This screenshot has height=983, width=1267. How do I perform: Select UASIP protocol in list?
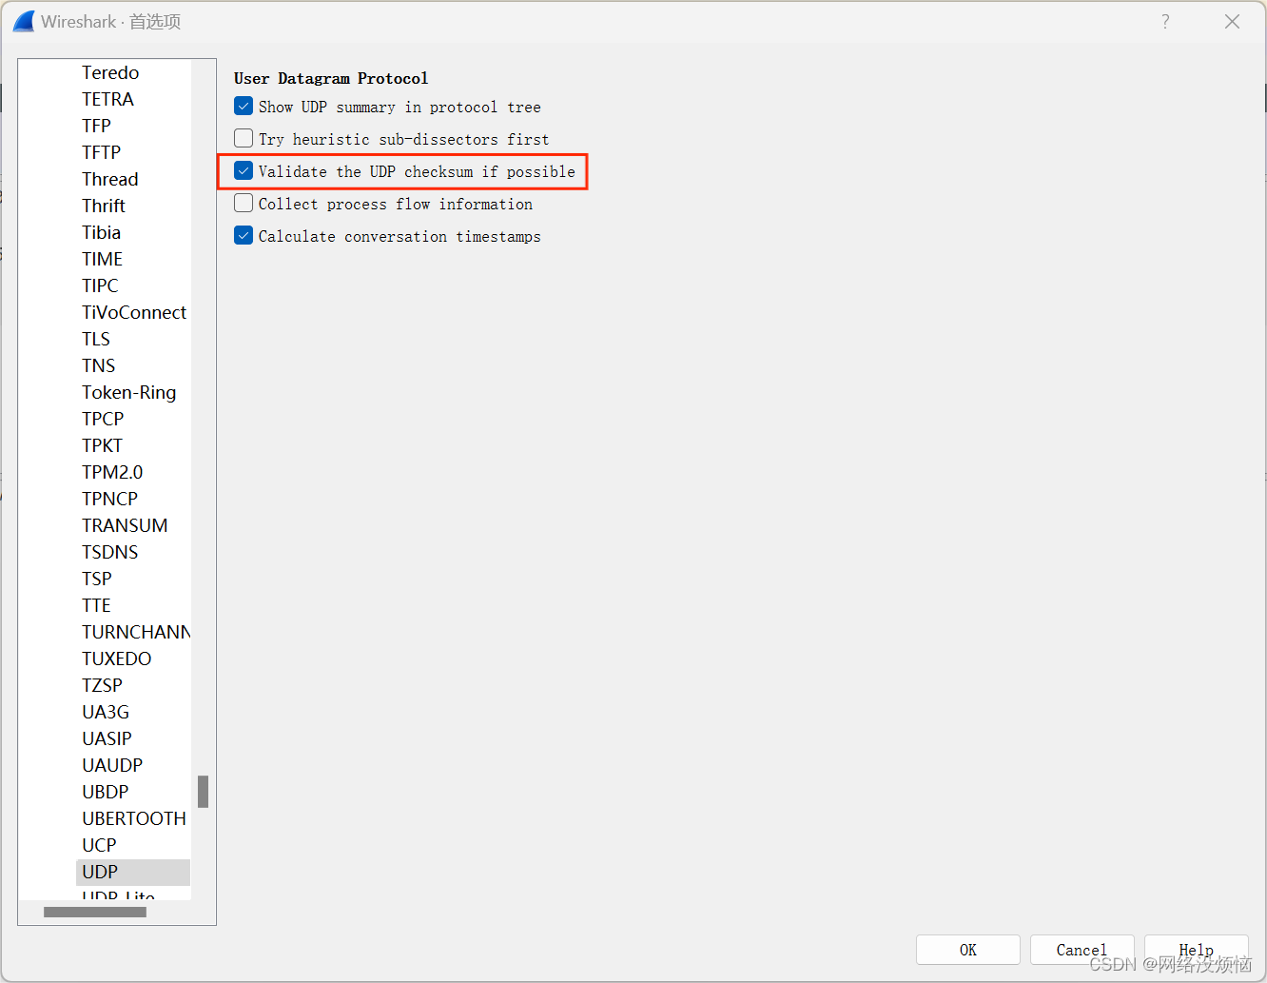pos(107,738)
